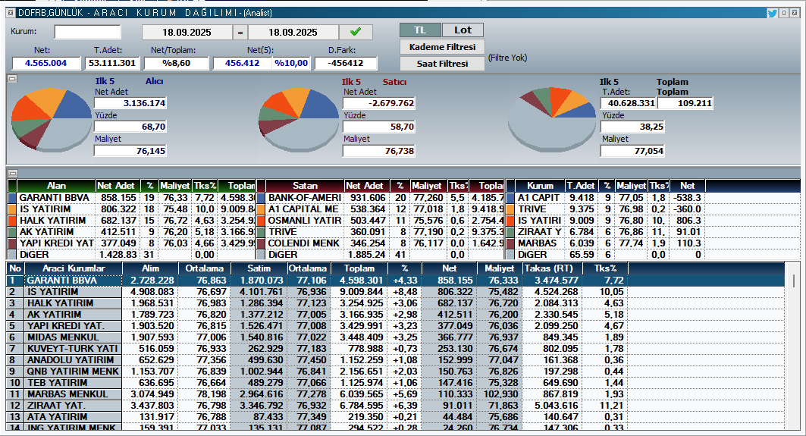The image size is (806, 436).
Task: Click the buyer Maliyet value 76,145
Action: pos(130,151)
